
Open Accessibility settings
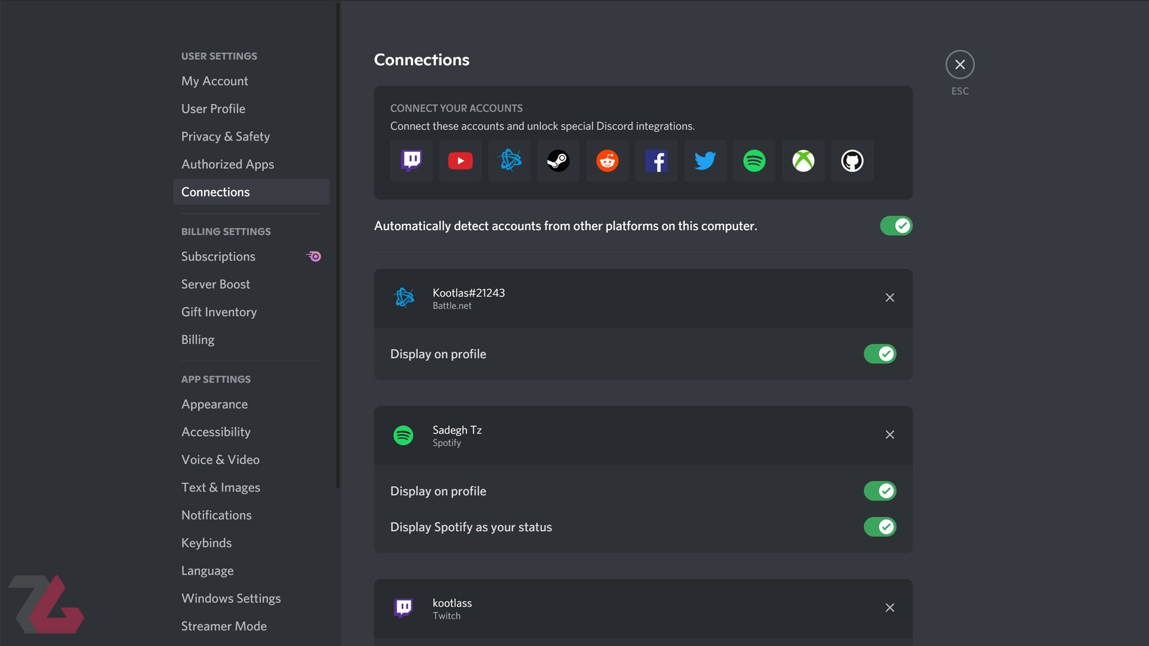(251, 432)
